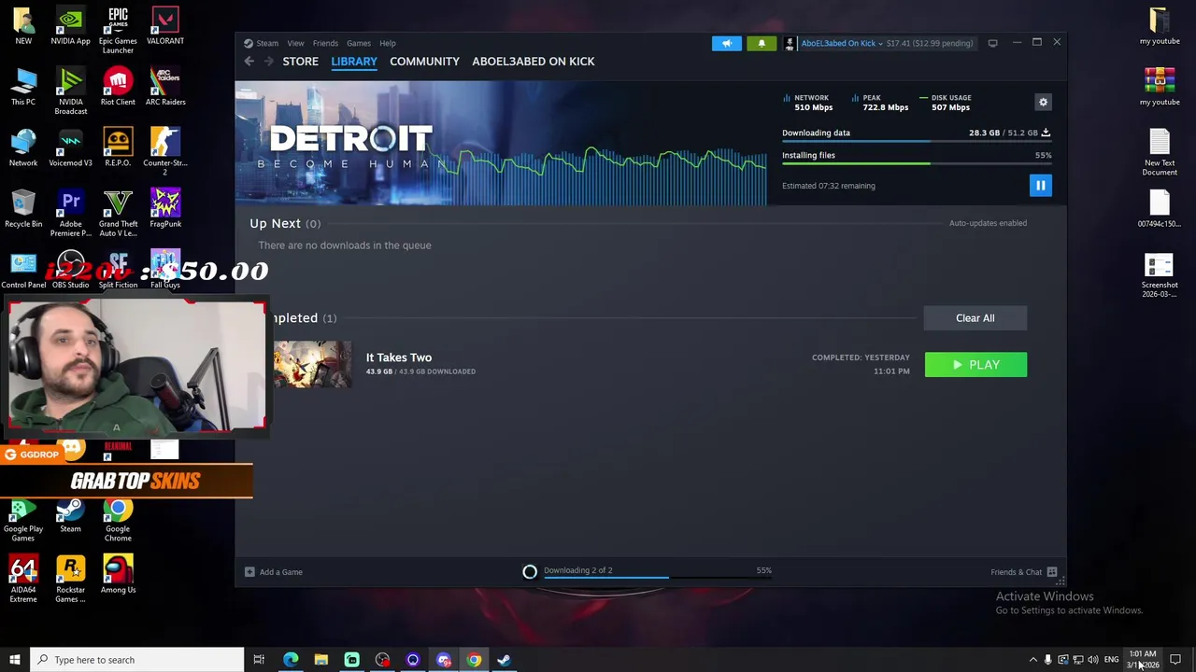Click the bottom Downloading 2 of 2 progress bar

tap(657, 578)
